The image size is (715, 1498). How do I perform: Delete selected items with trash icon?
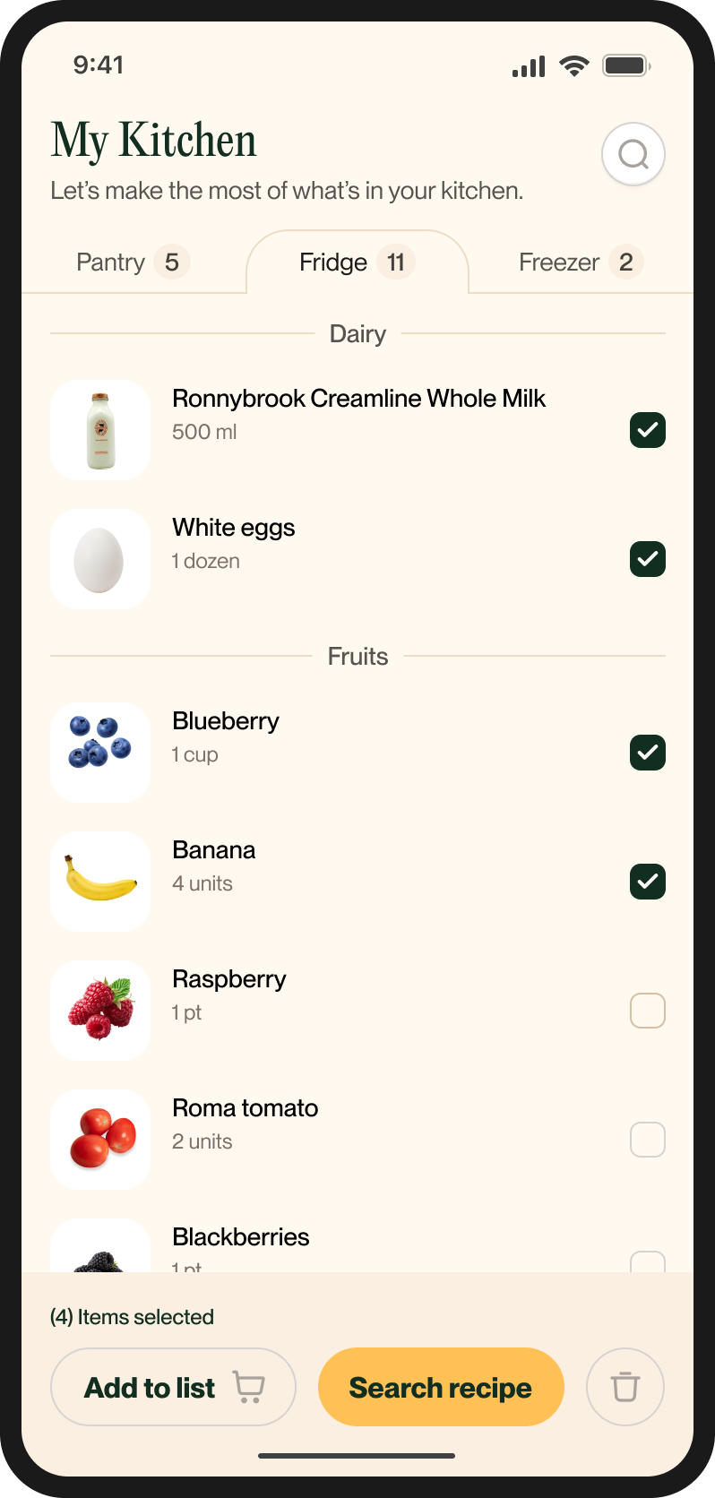tap(625, 1386)
